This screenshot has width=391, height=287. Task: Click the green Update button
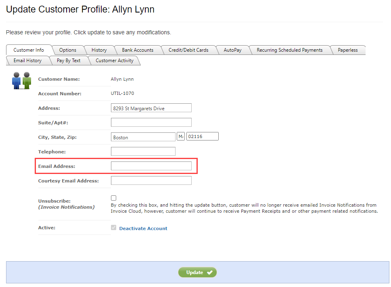coord(197,272)
